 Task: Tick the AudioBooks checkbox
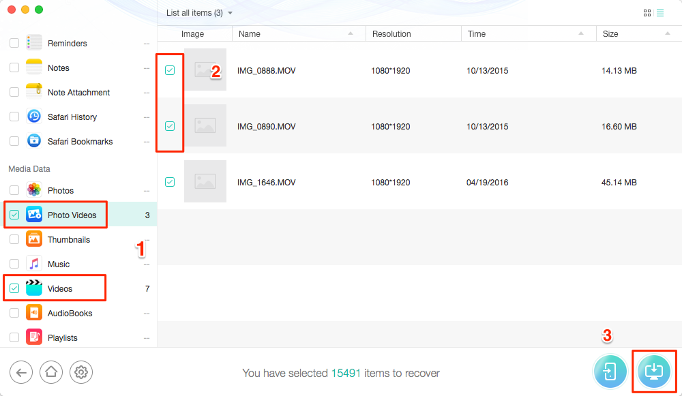[14, 313]
